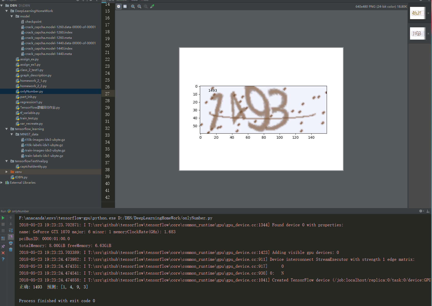
Task: Open homework_2_1.py in the project tree
Action: click(33, 81)
